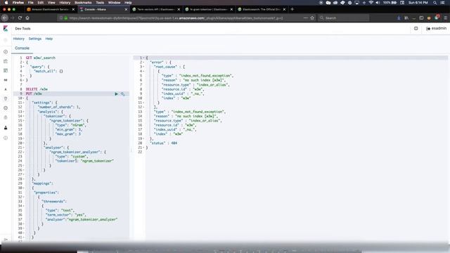Open the Dev Tools Help link
450x253 pixels.
49,39
